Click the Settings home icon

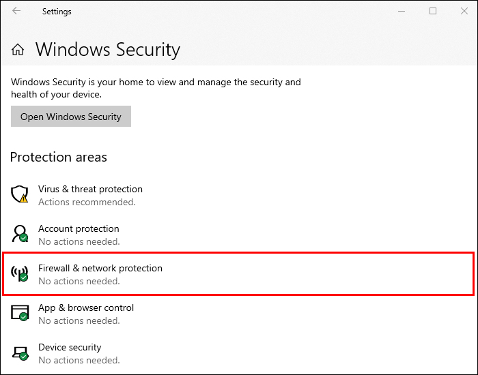click(18, 50)
